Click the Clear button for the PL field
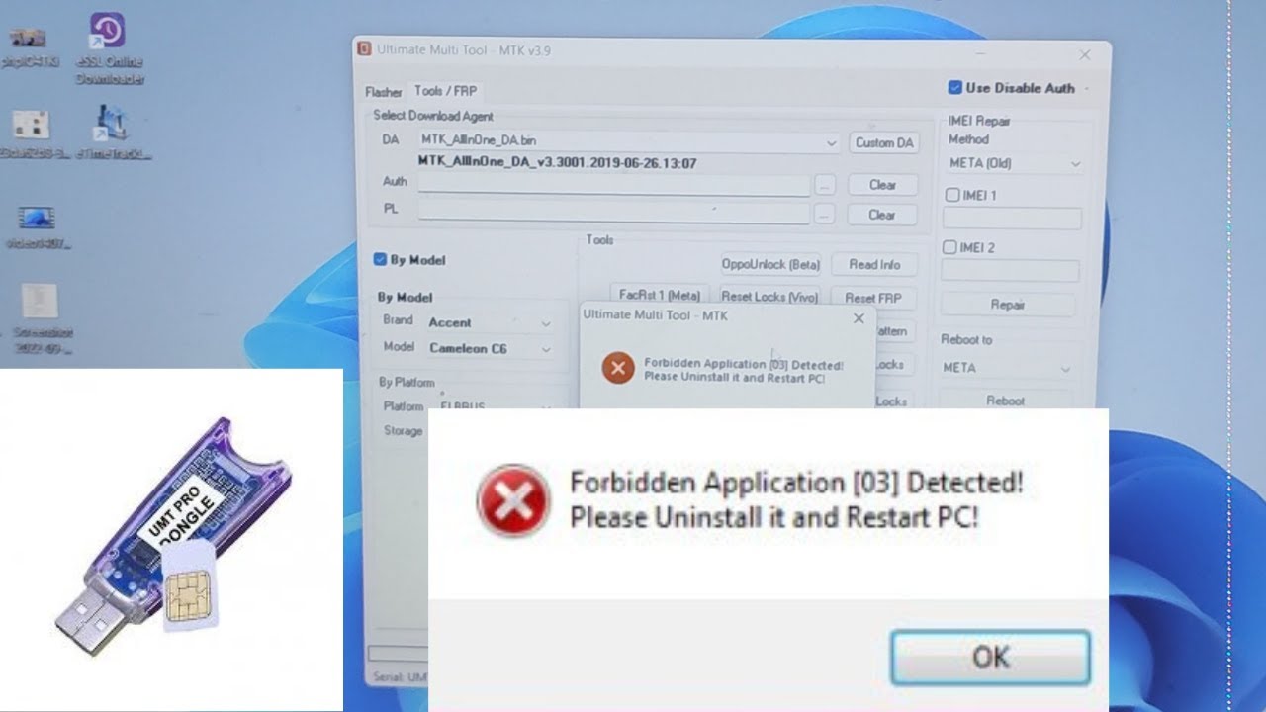 pos(881,215)
